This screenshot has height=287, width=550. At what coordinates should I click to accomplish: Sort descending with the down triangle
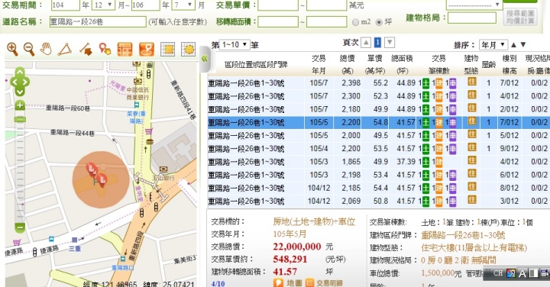(x=523, y=45)
